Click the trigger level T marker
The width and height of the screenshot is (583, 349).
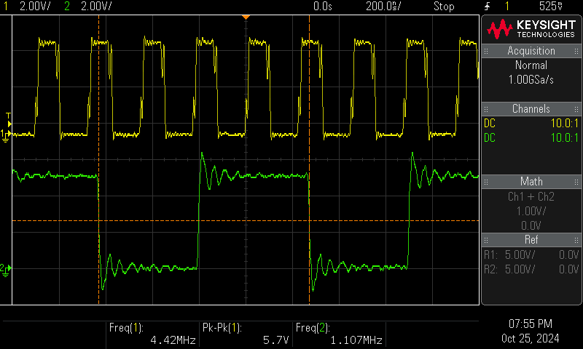(x=9, y=120)
